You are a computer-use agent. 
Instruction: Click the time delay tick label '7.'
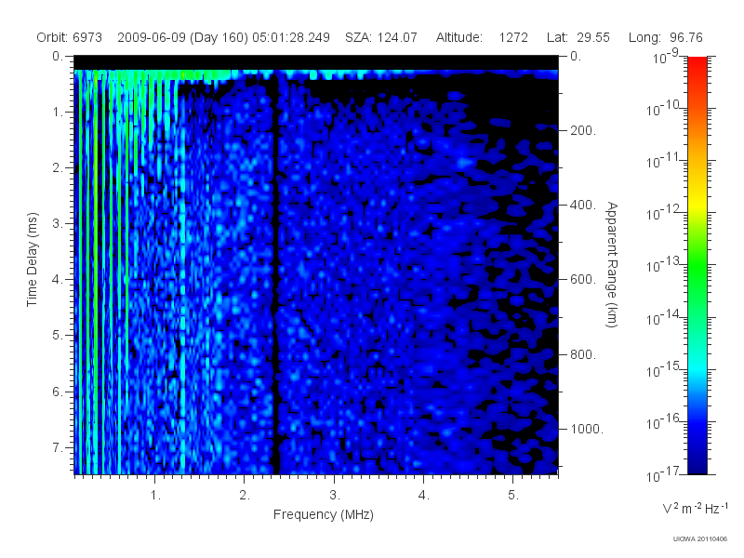point(58,447)
